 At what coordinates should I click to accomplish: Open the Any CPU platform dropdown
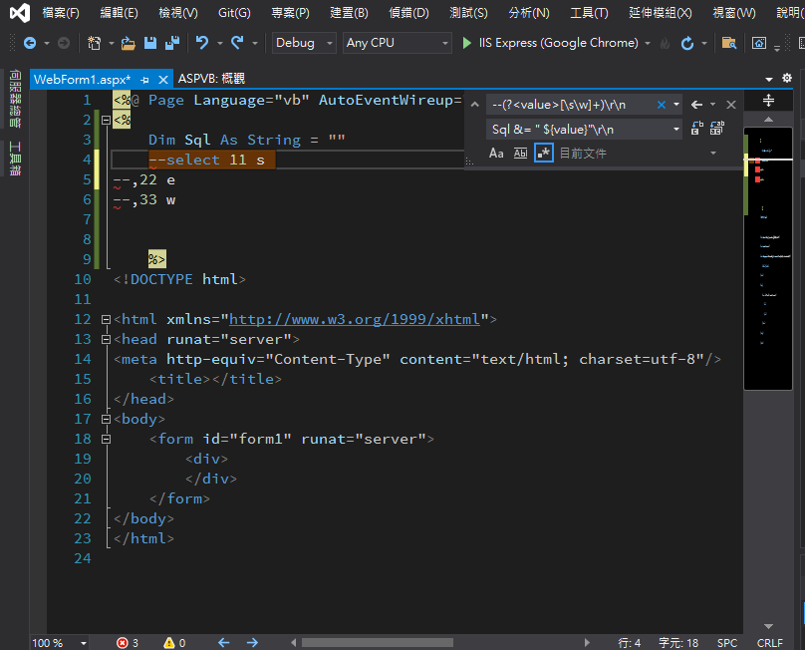(396, 44)
